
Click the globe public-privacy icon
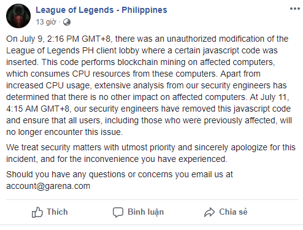pyautogui.click(x=67, y=22)
